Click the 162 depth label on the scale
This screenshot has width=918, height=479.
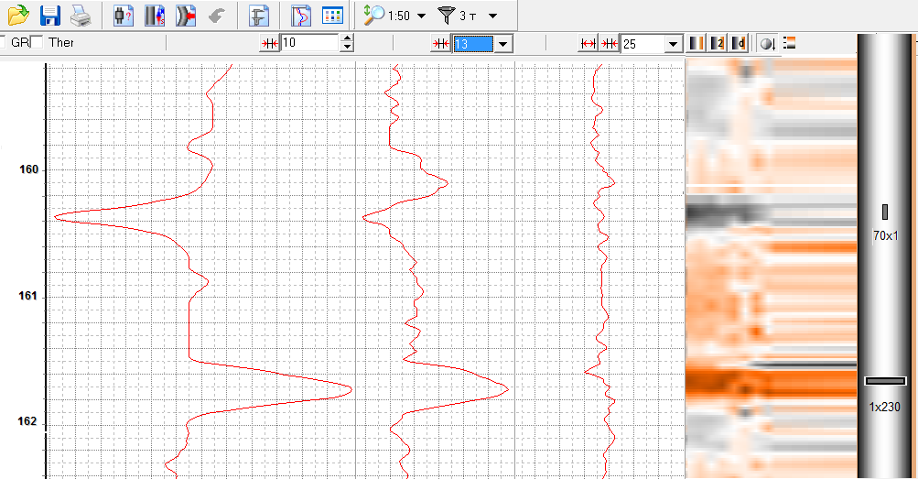pos(27,421)
